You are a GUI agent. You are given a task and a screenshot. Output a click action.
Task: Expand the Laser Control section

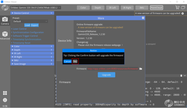19,29
